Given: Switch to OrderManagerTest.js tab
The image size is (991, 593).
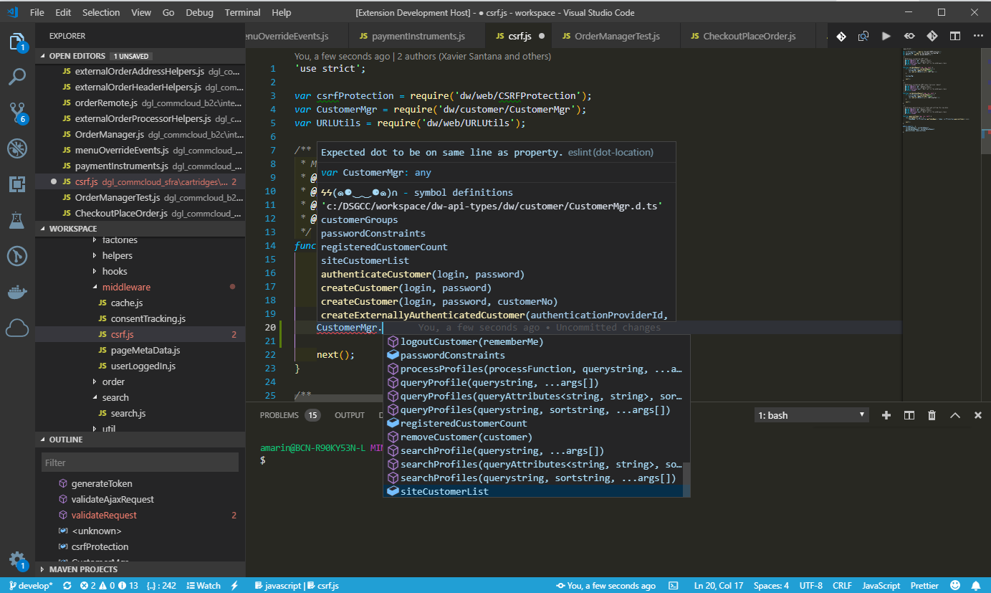Looking at the screenshot, I should click(x=617, y=36).
